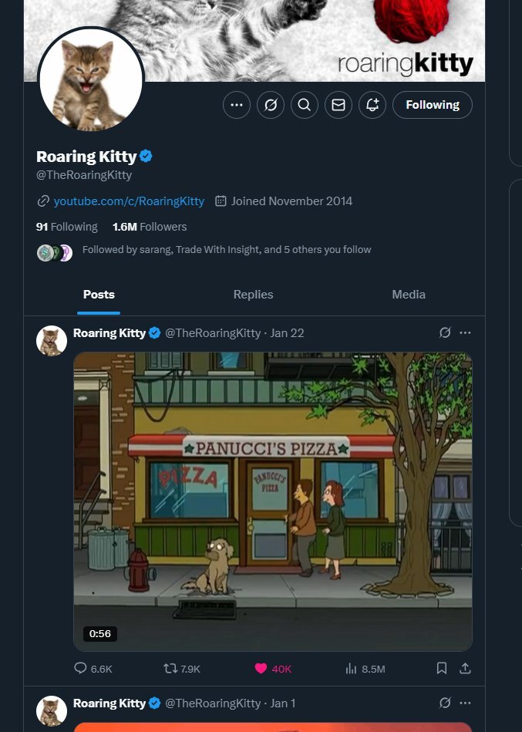Image resolution: width=522 pixels, height=732 pixels.
Task: Play the Panucci's Pizza video thumbnail
Action: coord(273,501)
